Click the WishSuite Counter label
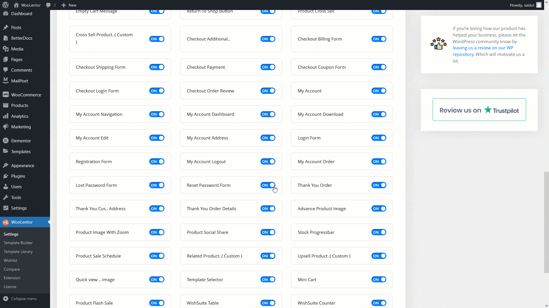Viewport: 549px width, 308px height. click(317, 303)
